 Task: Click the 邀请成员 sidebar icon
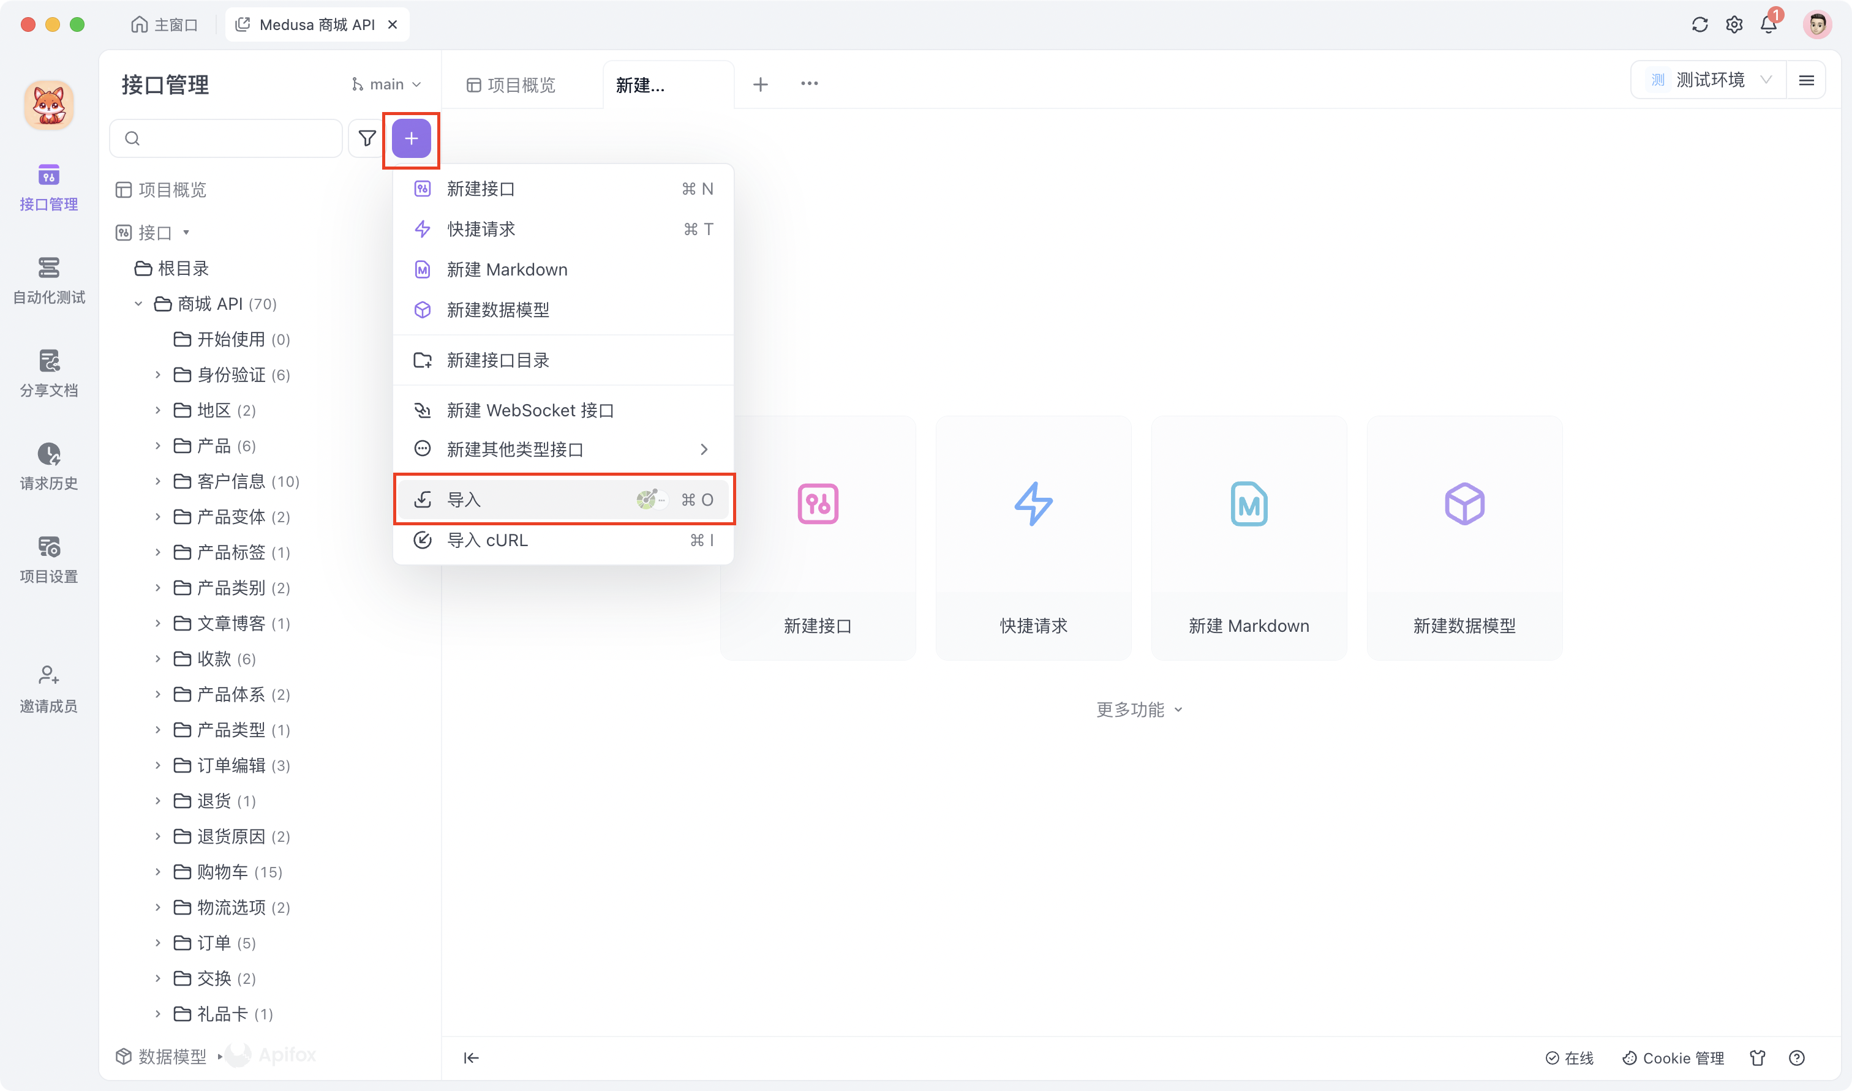click(48, 688)
